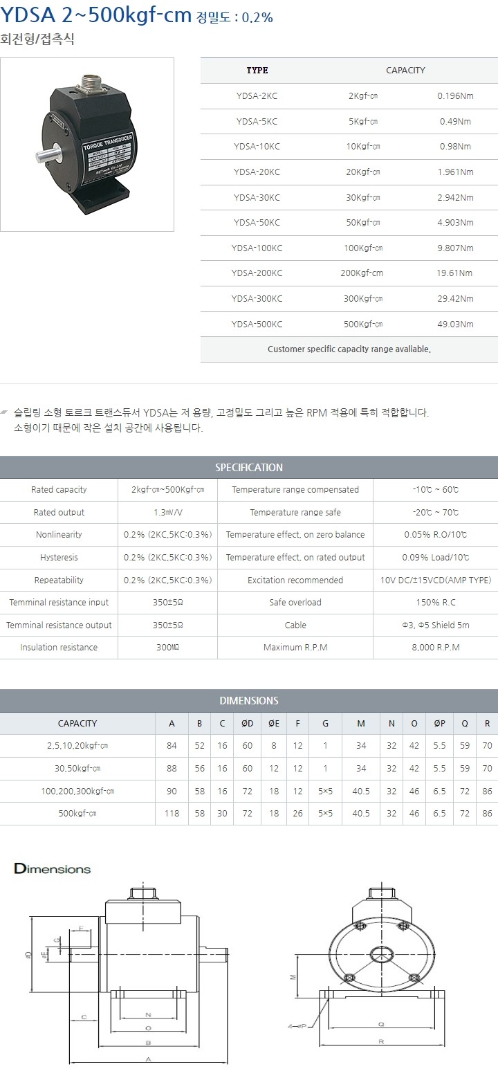
Task: Click the SPECIFICATION section header
Action: (x=249, y=468)
